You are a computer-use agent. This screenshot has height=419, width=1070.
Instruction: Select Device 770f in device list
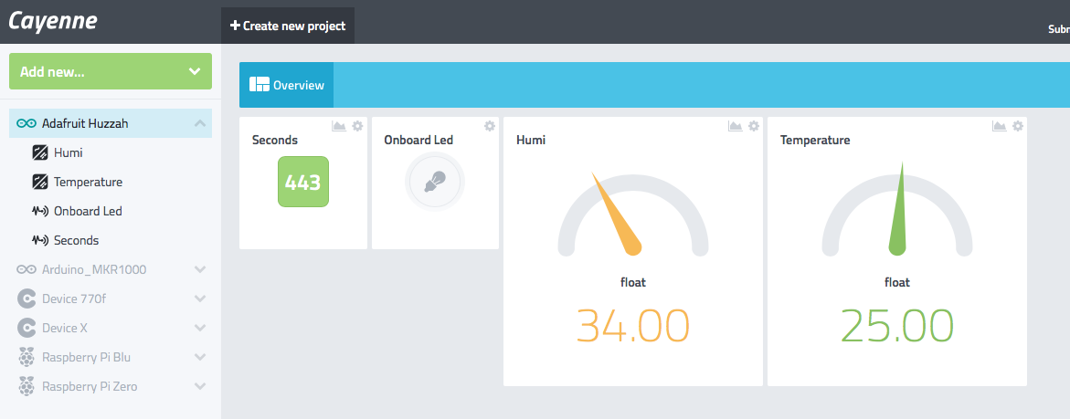tap(73, 299)
